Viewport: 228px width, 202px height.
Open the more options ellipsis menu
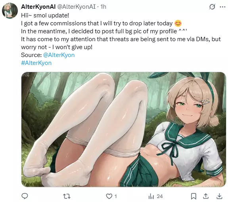222,7
